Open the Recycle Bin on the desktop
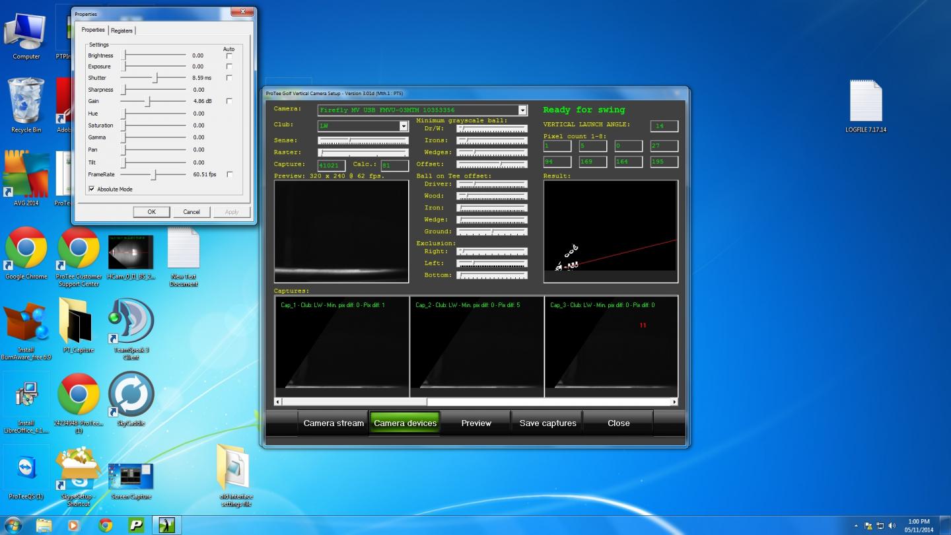 (26, 106)
